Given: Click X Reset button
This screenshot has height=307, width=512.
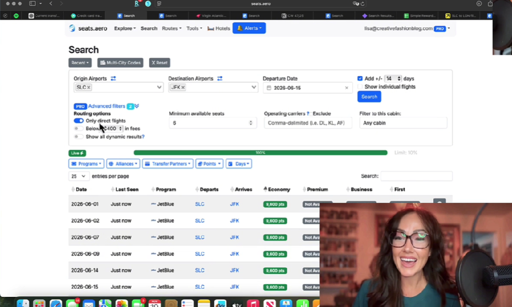Looking at the screenshot, I should 160,63.
